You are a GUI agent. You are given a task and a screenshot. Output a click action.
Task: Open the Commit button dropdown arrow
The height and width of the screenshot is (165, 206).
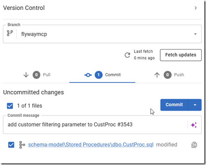click(195, 105)
